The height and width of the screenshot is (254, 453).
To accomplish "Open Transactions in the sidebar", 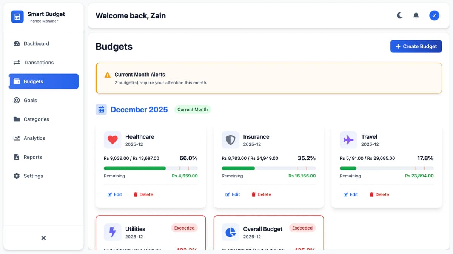I will pos(39,63).
